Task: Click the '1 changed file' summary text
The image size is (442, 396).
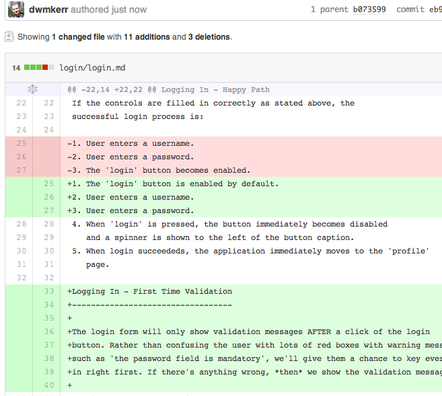Action: tap(78, 37)
